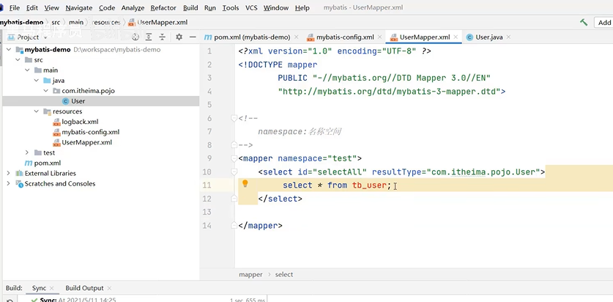Collapse the resources folder
Screen dimensions: 613x302
point(37,111)
